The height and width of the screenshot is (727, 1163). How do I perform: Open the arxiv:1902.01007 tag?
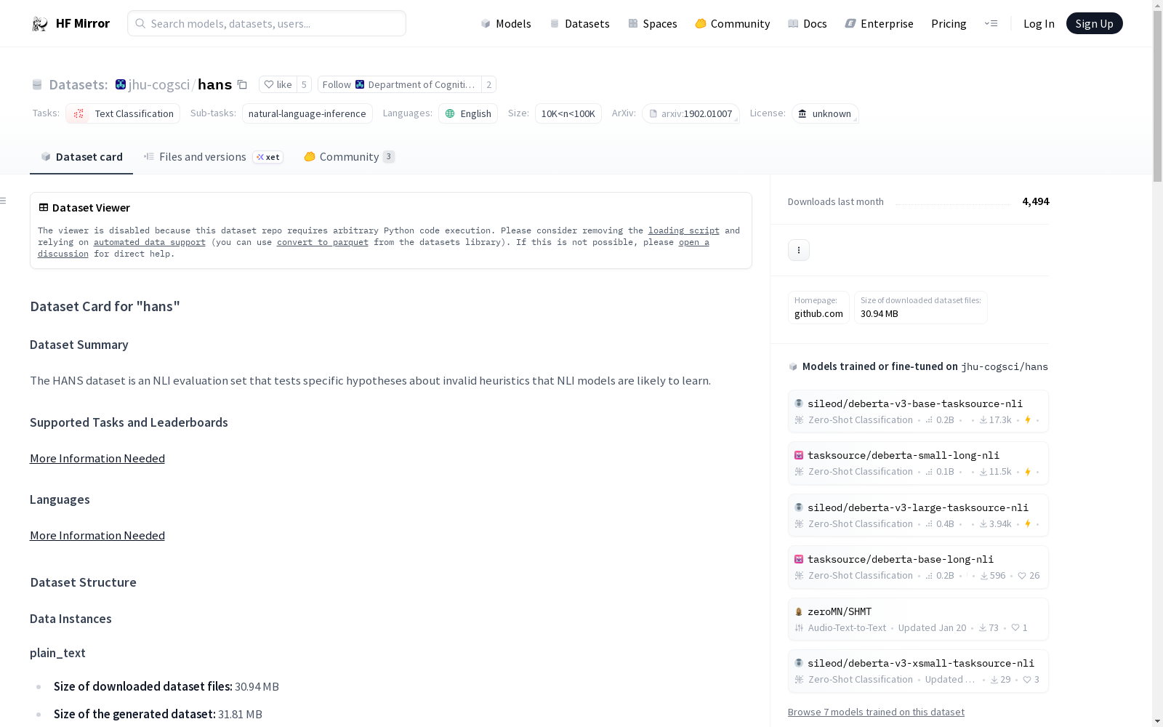[x=691, y=113]
